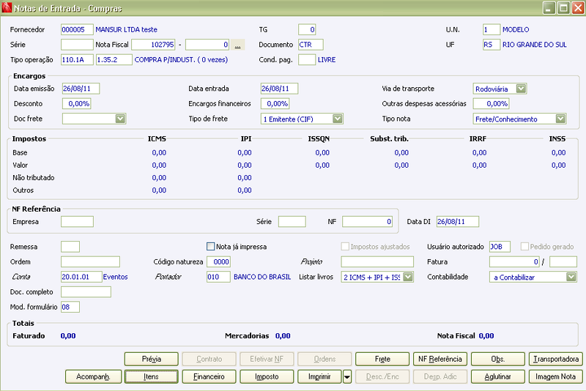The image size is (586, 391).
Task: Expand the Listar livros dropdown
Action: pyautogui.click(x=408, y=277)
